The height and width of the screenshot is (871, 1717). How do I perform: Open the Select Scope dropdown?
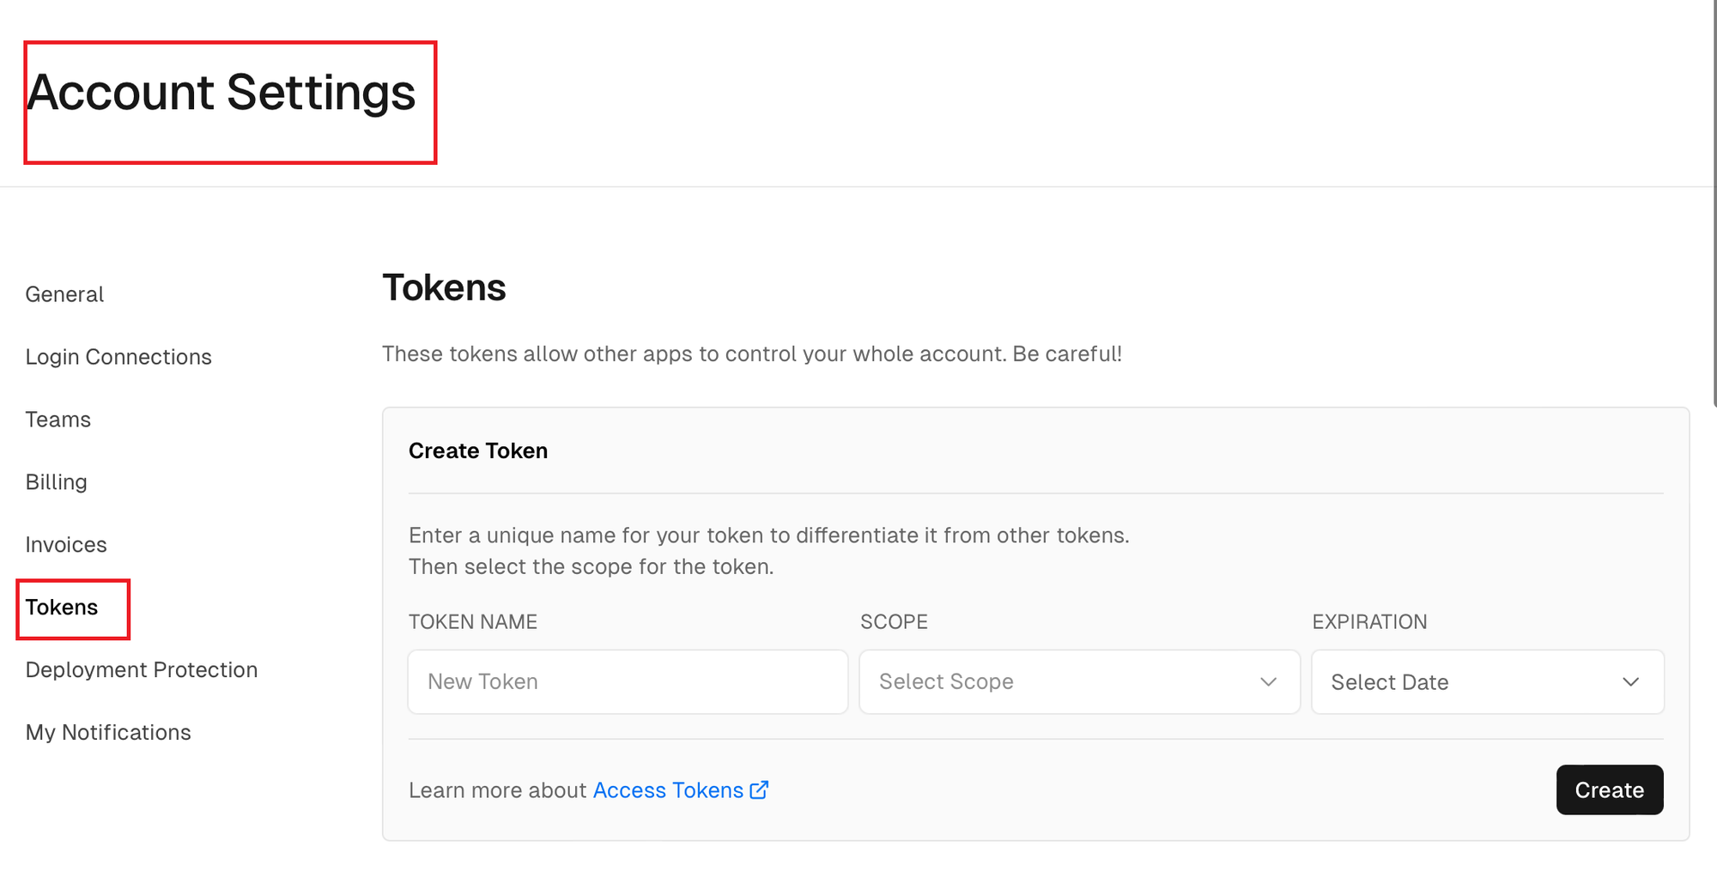pyautogui.click(x=1078, y=682)
